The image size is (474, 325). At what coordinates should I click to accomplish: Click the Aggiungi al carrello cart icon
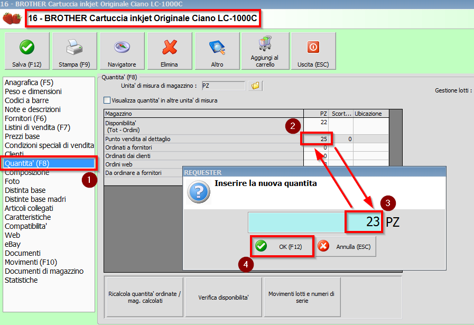click(265, 43)
